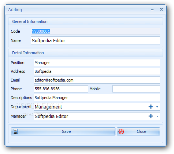Click the Email label
This screenshot has width=174, height=154.
pos(15,80)
